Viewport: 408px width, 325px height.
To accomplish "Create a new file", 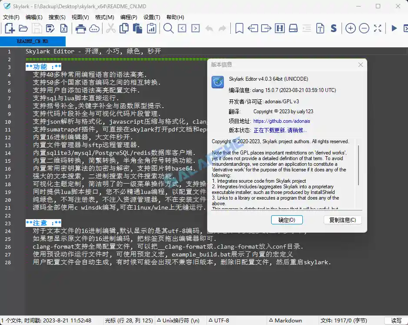I will point(10,28).
